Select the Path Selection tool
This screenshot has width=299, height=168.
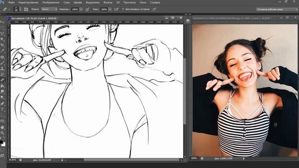pos(2,115)
